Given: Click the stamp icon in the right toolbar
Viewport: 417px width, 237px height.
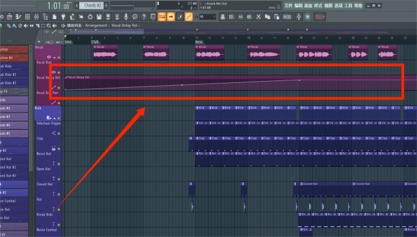Looking at the screenshot, I should 223,17.
